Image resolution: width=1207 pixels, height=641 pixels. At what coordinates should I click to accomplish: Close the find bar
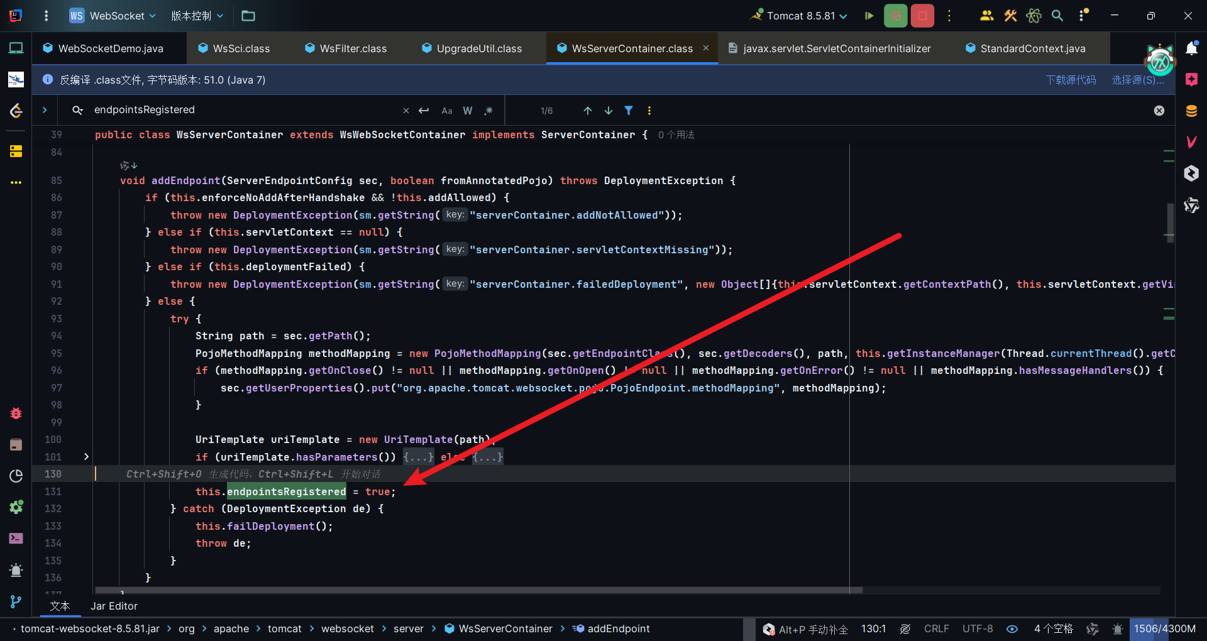point(1159,111)
